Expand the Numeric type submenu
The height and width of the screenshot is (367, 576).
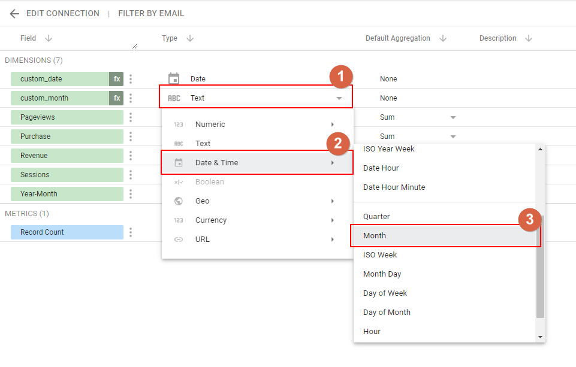(332, 125)
